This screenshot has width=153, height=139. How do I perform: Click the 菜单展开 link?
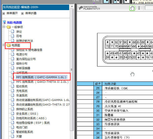tap(12, 13)
